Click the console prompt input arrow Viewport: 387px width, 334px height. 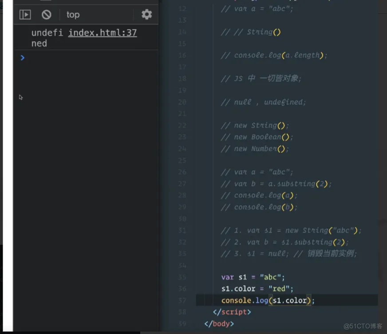pos(23,58)
